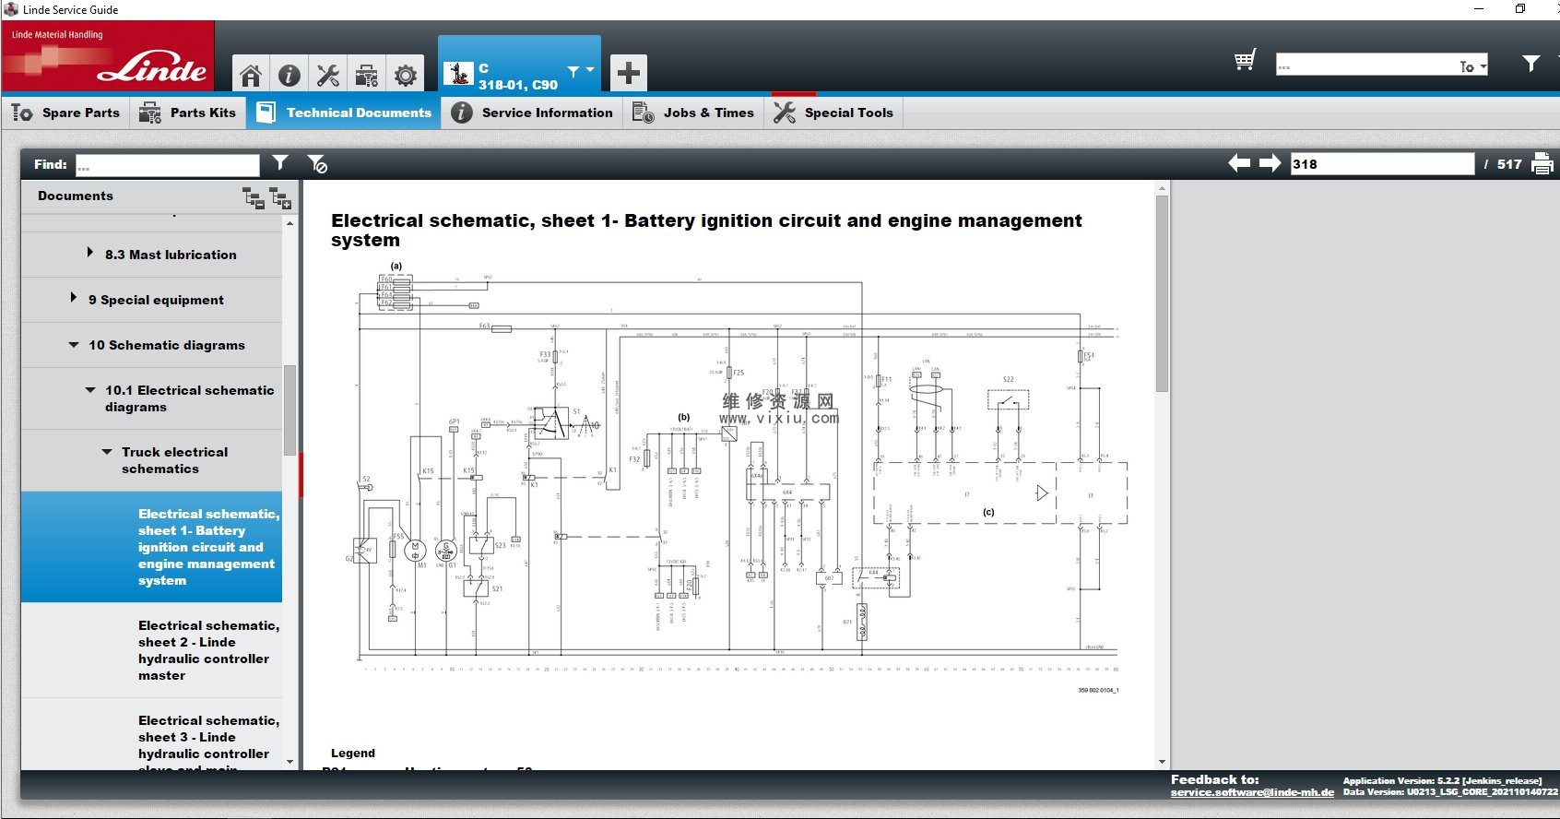Expand all documents tree icon
1560x819 pixels.
point(280,197)
